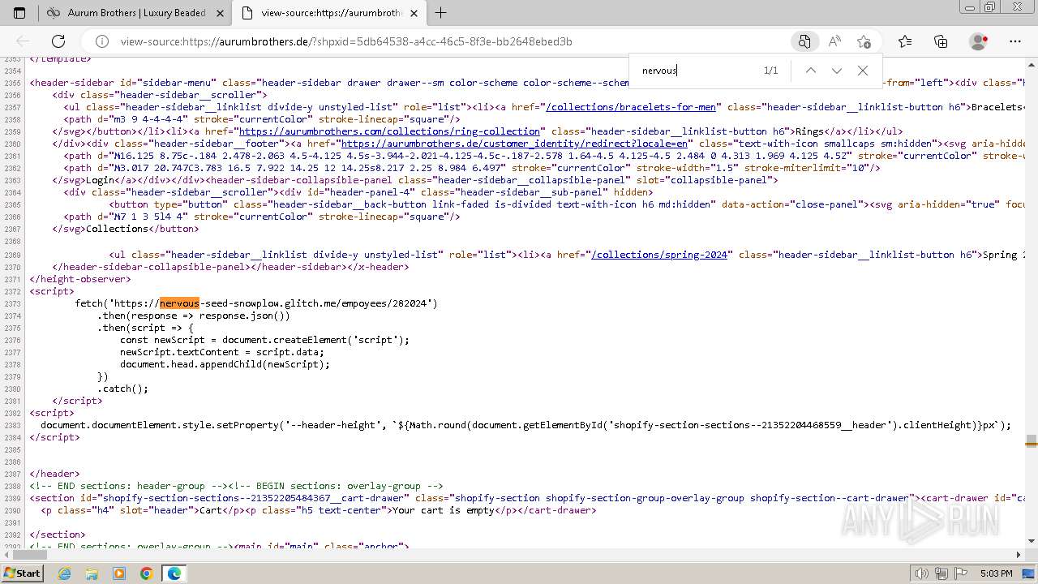The width and height of the screenshot is (1038, 584).
Task: Open a new browser tab
Action: pos(441,13)
